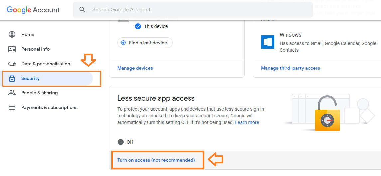
Task: Open Manage third-party access link
Action: 291,68
